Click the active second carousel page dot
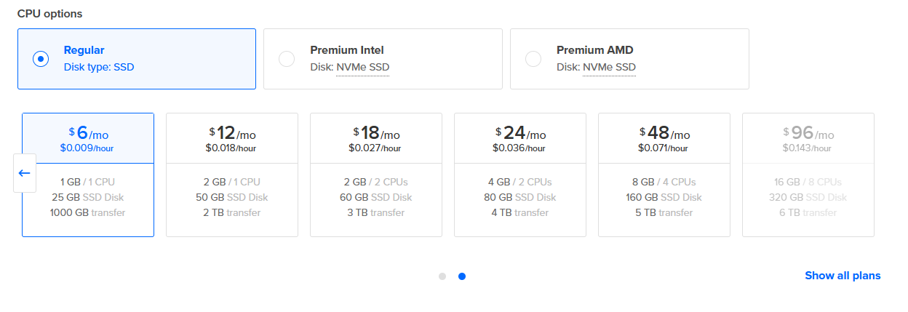Screen dimensions: 908x312 pyautogui.click(x=462, y=276)
